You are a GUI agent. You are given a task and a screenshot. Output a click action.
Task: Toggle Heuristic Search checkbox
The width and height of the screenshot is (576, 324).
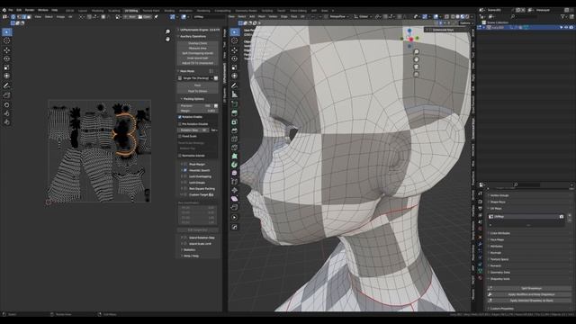coord(185,170)
